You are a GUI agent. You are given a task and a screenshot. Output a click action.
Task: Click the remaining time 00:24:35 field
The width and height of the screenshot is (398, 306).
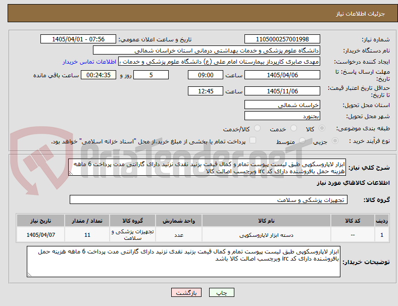(98, 75)
